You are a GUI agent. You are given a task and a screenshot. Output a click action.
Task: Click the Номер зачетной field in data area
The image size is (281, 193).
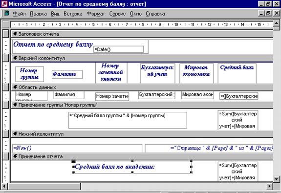112,96
